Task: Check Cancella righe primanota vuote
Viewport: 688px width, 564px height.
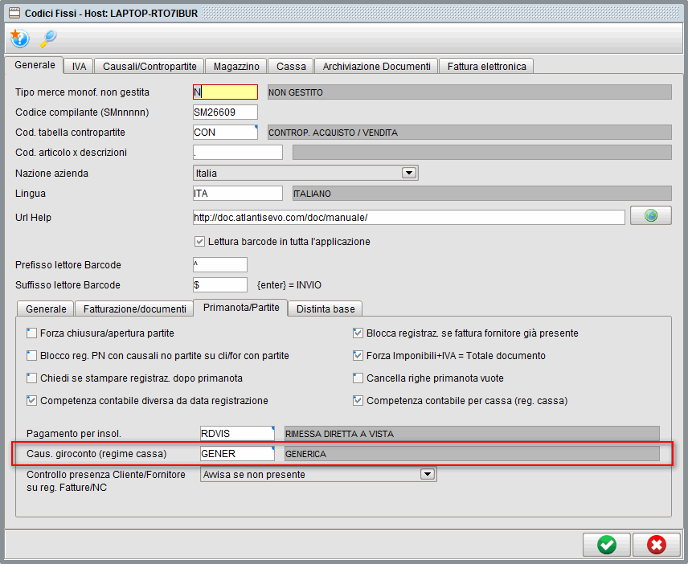Action: 358,378
